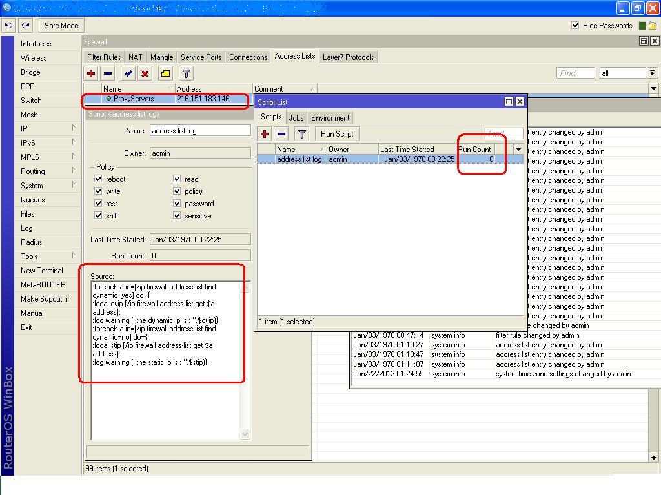Switch to the Filter Rules tab
The height and width of the screenshot is (495, 661).
tap(104, 57)
